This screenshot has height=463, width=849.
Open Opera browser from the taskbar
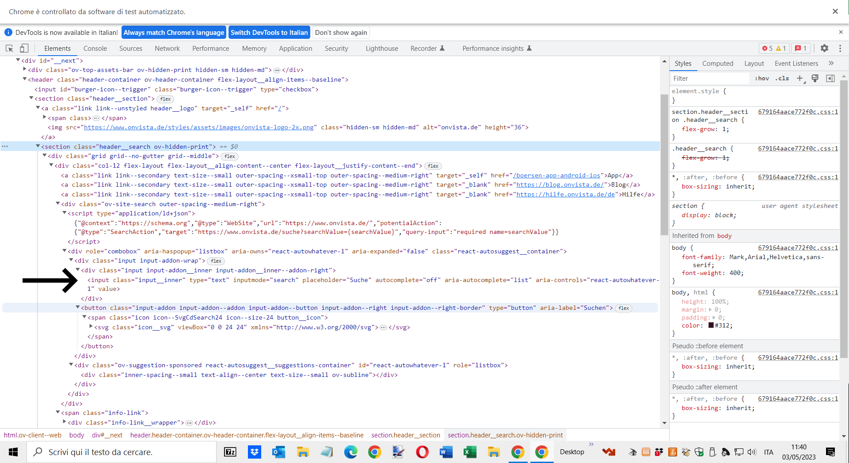point(422,452)
